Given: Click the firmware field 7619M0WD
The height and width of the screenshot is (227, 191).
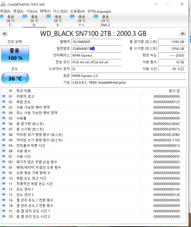Looking at the screenshot, I should click(96, 42).
